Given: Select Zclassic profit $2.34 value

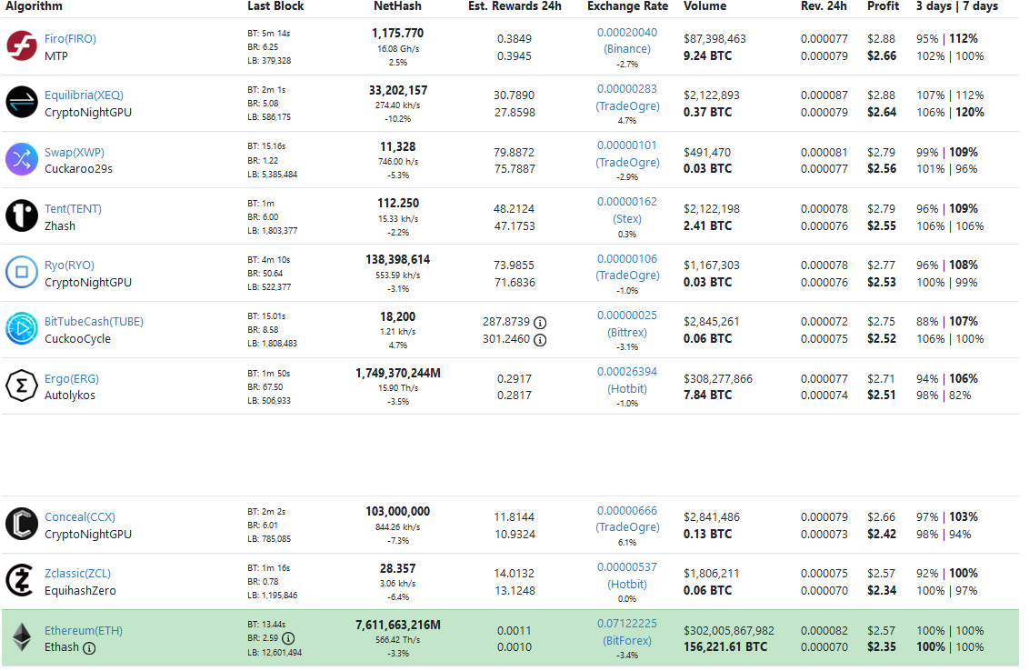Looking at the screenshot, I should coord(882,591).
